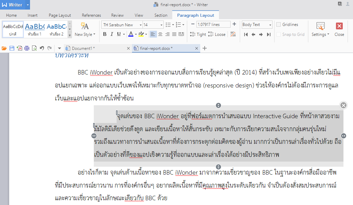Screen dimensions: 353x205
Task: Go to the Page Layout tab
Action: (60, 15)
